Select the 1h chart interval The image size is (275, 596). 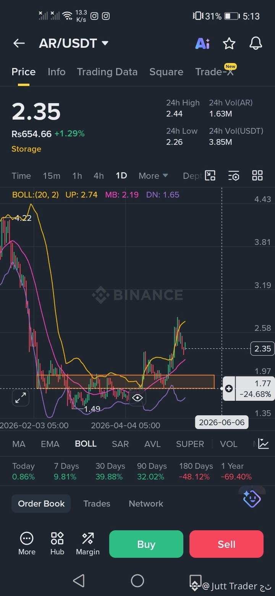pos(77,176)
